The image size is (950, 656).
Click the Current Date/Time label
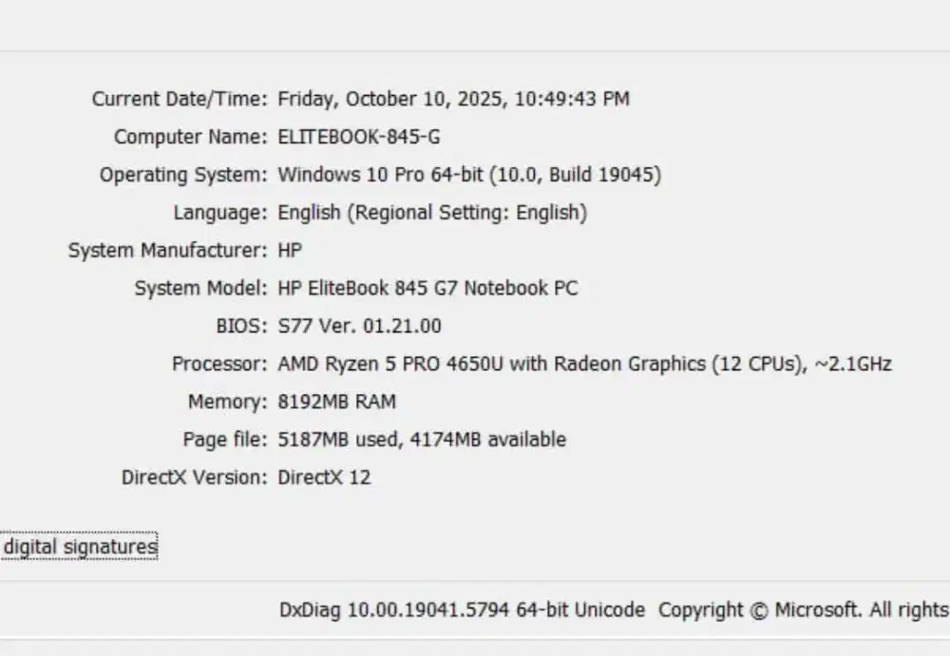point(180,99)
